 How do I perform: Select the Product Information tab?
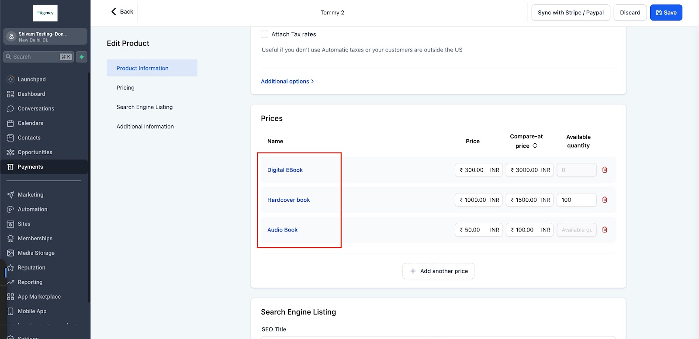tap(152, 68)
